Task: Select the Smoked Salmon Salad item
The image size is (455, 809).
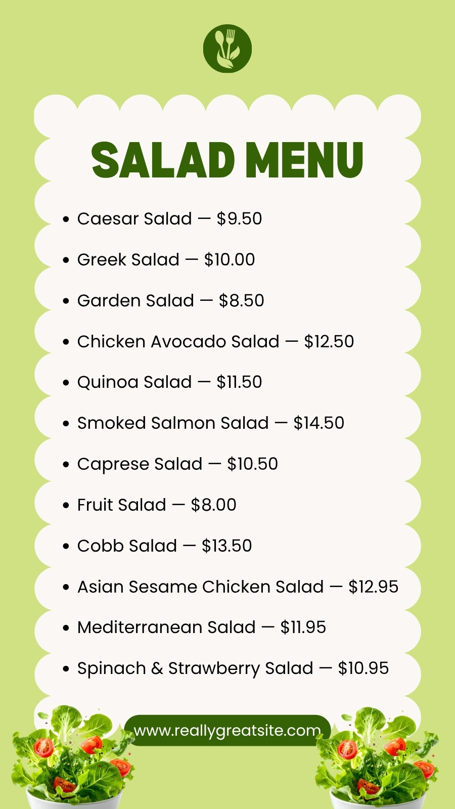Action: (210, 423)
